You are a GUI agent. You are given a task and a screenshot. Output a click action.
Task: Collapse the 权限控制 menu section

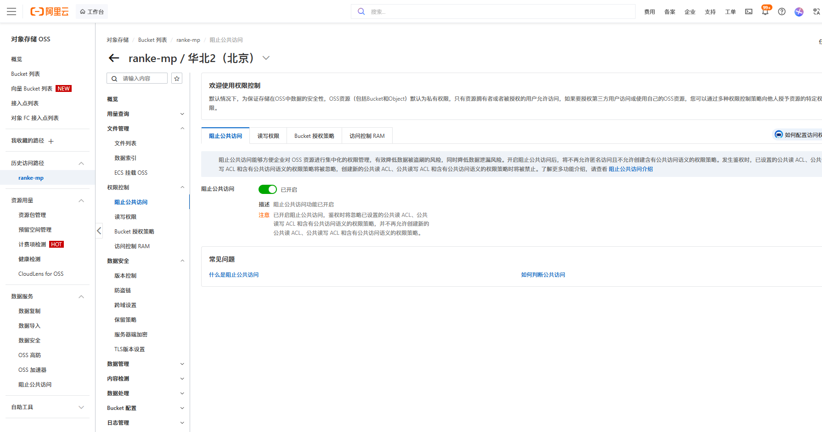point(182,188)
